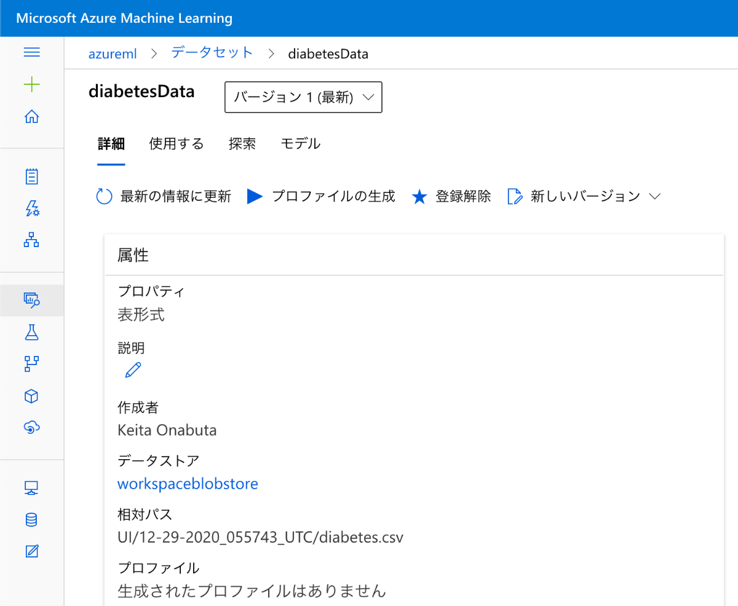Click azureml breadcrumb link
The width and height of the screenshot is (738, 606).
tap(113, 53)
